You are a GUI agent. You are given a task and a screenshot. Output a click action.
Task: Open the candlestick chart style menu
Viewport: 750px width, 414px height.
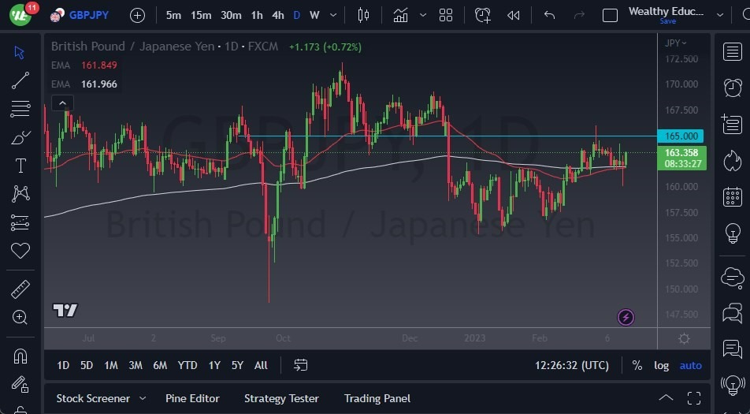click(363, 15)
